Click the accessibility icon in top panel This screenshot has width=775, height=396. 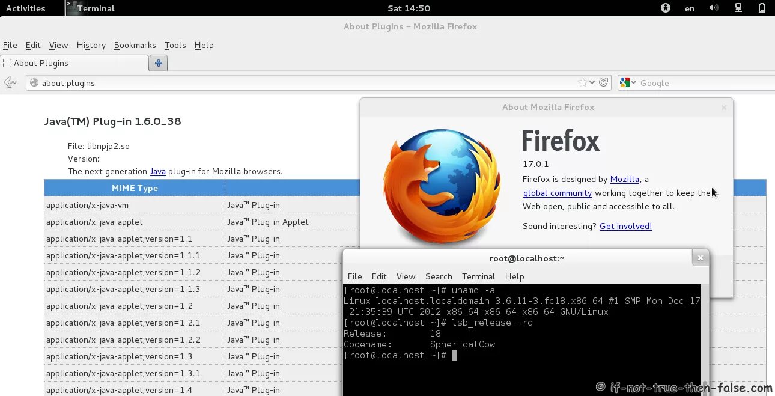(665, 8)
